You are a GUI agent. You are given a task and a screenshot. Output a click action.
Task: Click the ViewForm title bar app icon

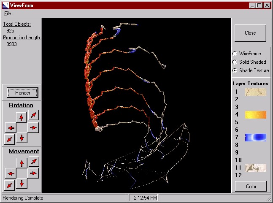click(x=5, y=5)
